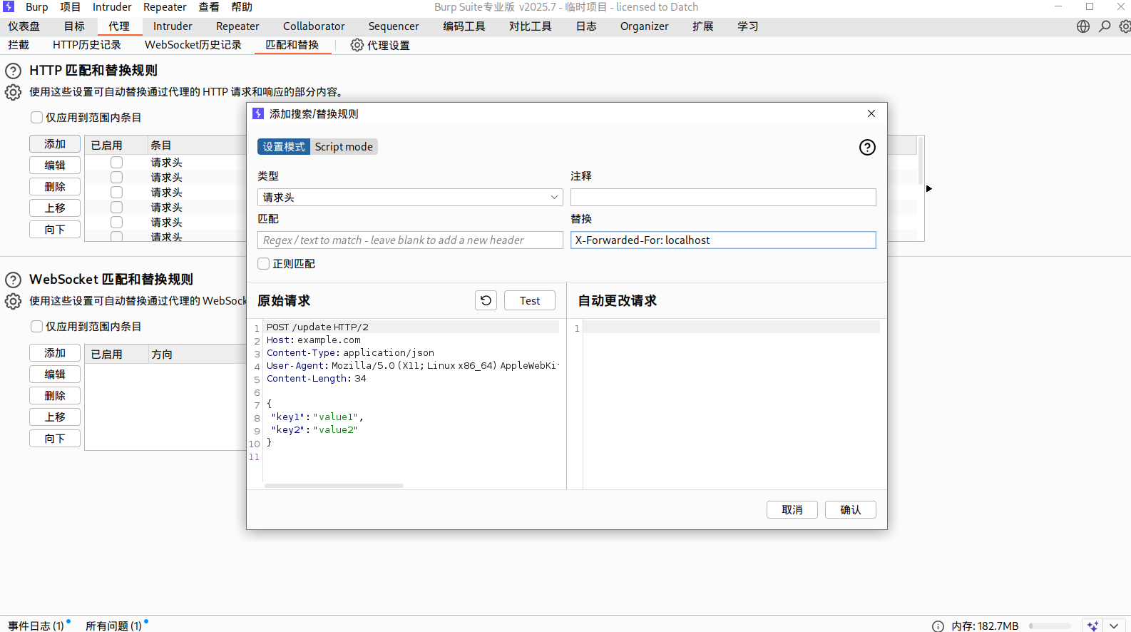Open the Burp menu

point(37,7)
